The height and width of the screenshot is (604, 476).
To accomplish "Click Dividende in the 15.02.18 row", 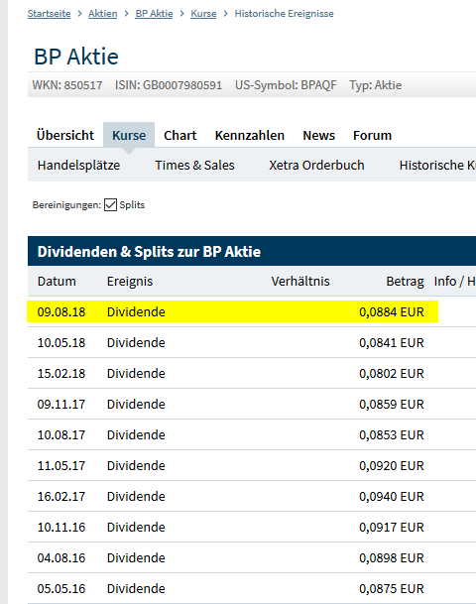I will click(x=136, y=374).
